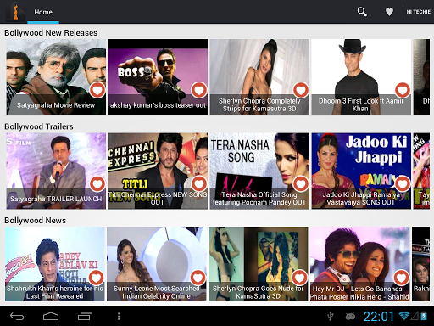434x326 pixels.
Task: Open recent apps navigation icon
Action: click(x=85, y=317)
